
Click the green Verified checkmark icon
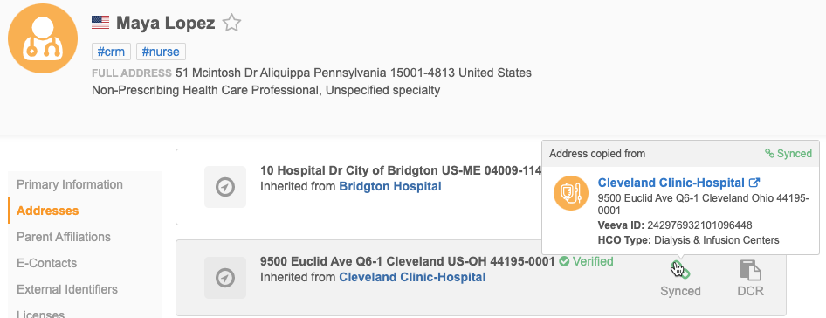[x=564, y=261]
